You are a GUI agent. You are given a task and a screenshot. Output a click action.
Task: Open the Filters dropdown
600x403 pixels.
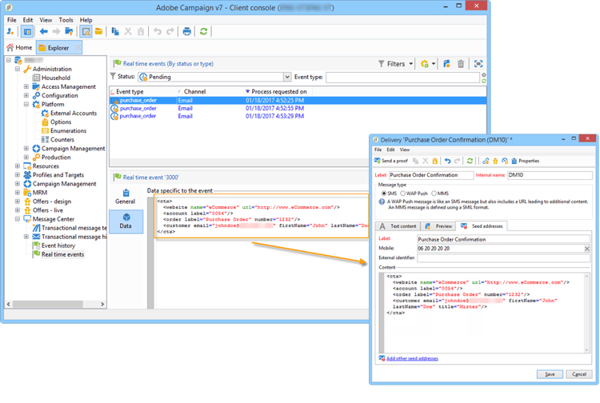(x=396, y=64)
